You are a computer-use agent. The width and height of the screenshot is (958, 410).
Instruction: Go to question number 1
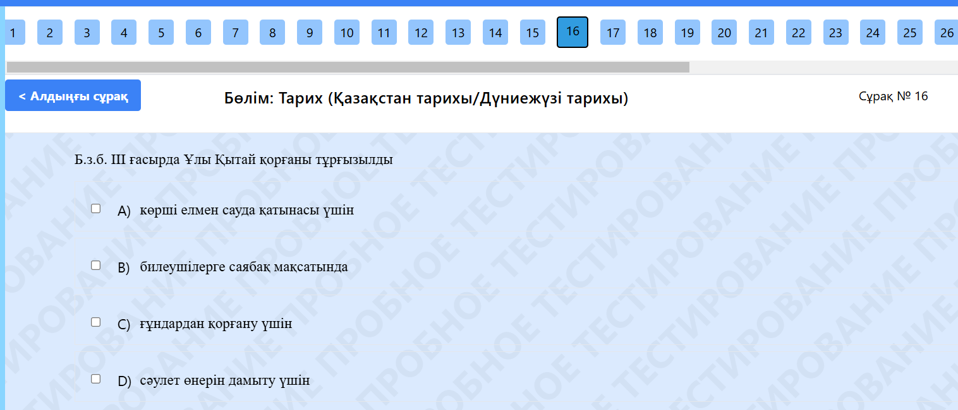(x=14, y=32)
